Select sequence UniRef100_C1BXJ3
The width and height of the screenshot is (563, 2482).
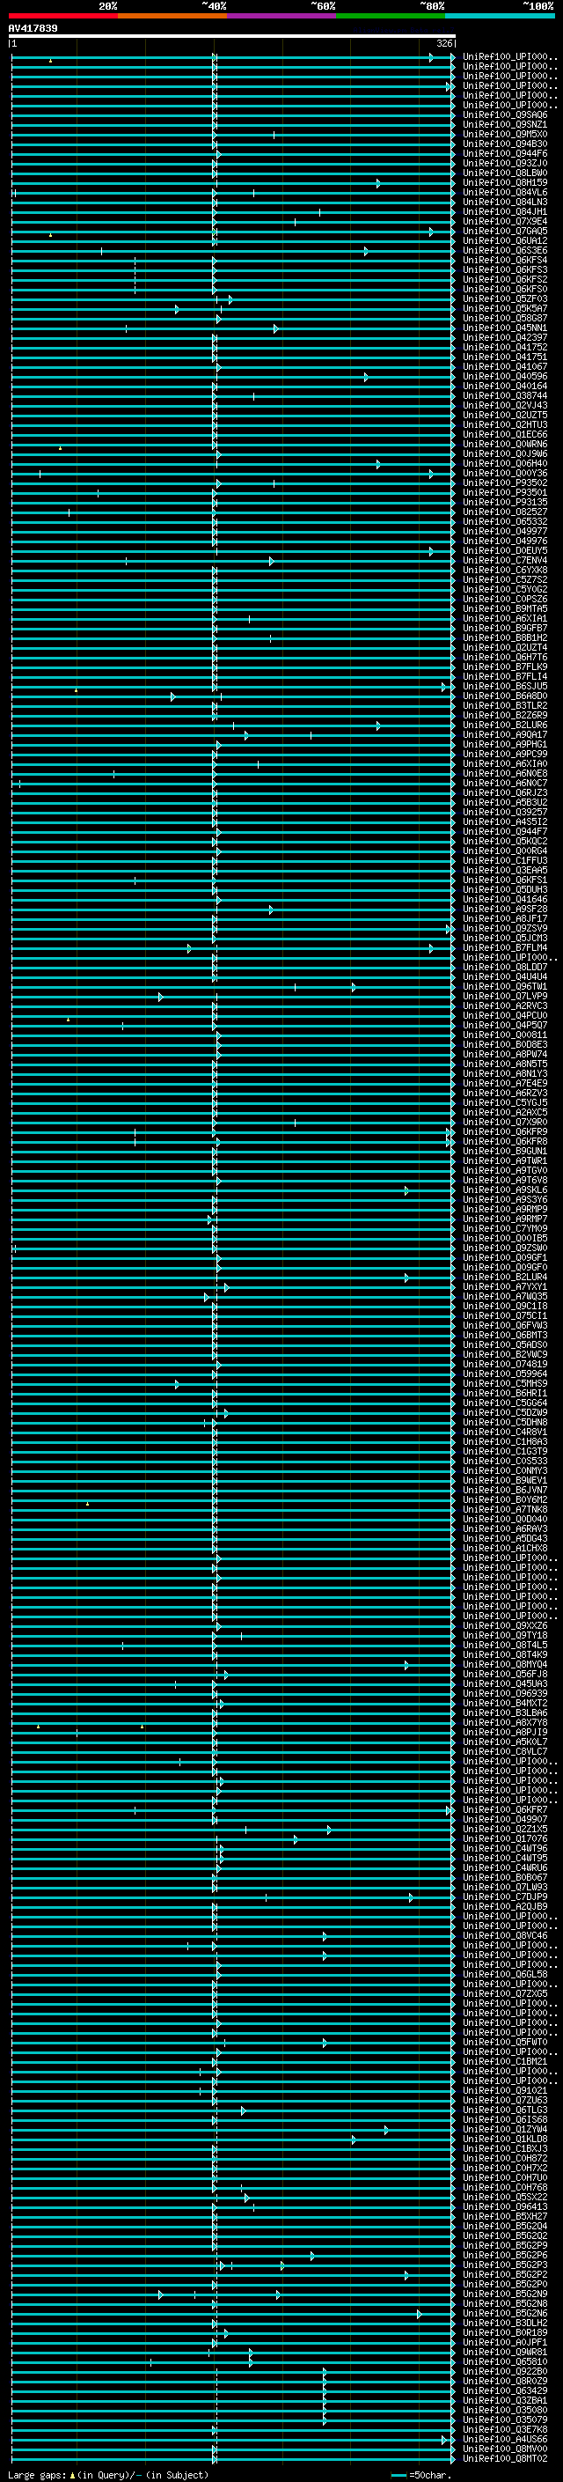(x=504, y=2149)
